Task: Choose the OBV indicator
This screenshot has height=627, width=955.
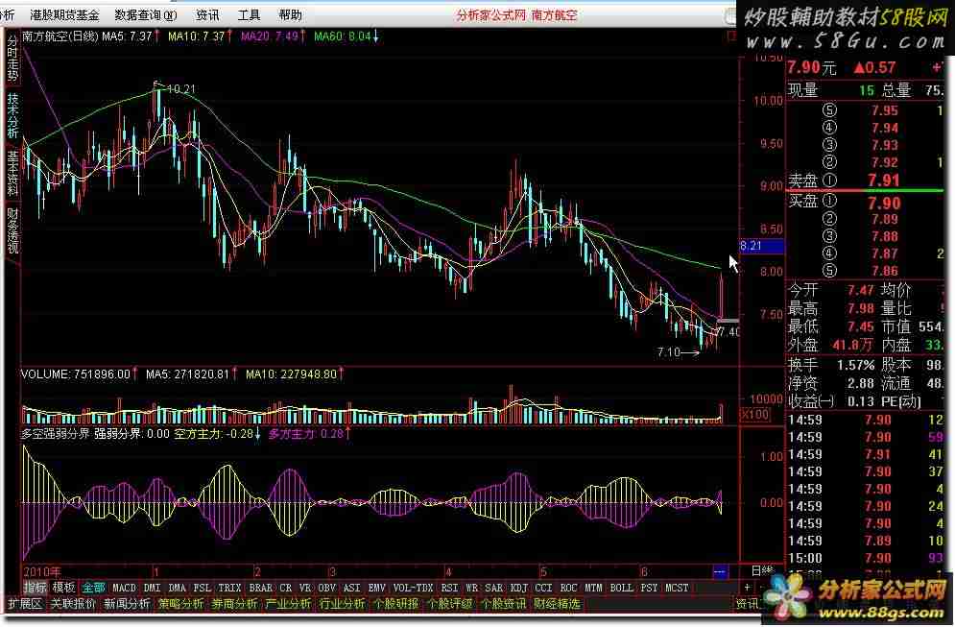Action: tap(327, 588)
